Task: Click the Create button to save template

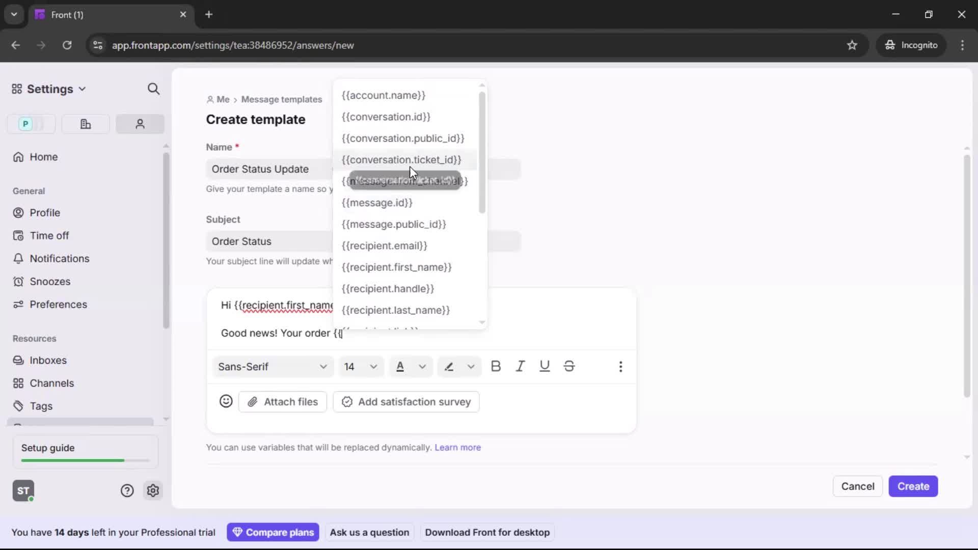Action: [x=912, y=486]
